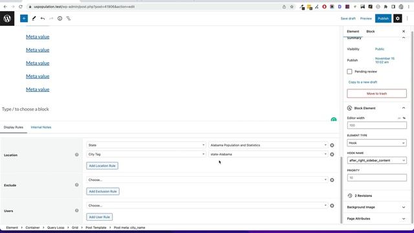Switch to the Display Rules tab

tap(14, 128)
